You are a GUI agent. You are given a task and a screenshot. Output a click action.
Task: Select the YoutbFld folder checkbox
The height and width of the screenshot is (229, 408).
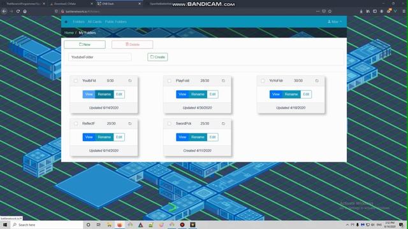[76, 81]
